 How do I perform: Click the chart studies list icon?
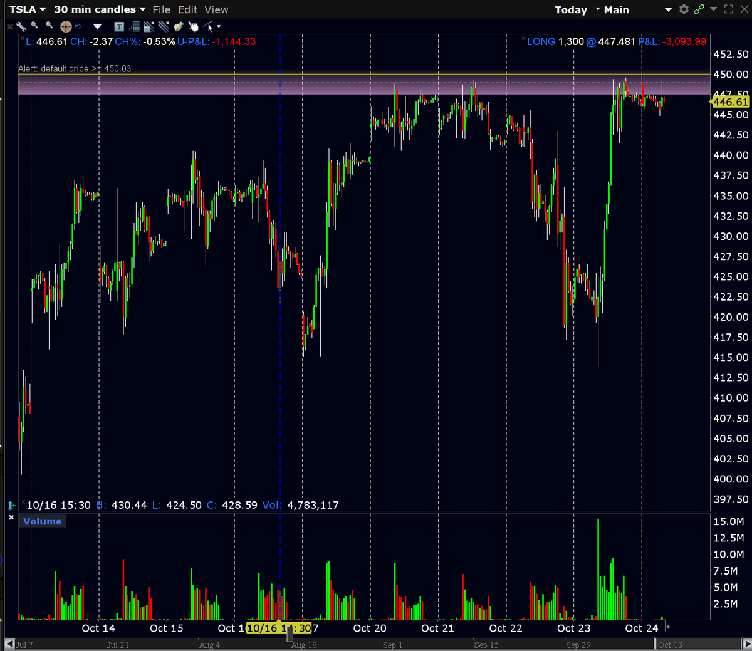coord(134,26)
